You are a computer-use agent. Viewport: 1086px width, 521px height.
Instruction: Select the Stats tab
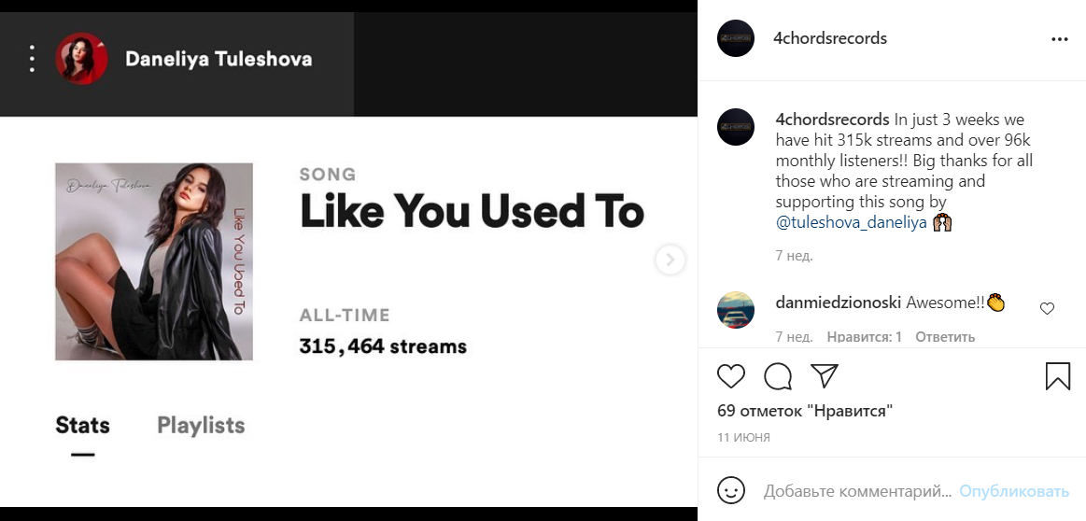[82, 426]
